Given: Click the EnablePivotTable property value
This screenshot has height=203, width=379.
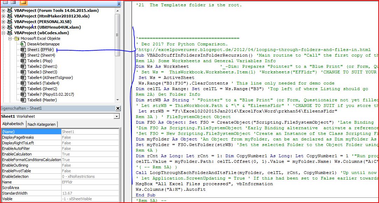Looking at the screenshot, I should click(x=90, y=171).
